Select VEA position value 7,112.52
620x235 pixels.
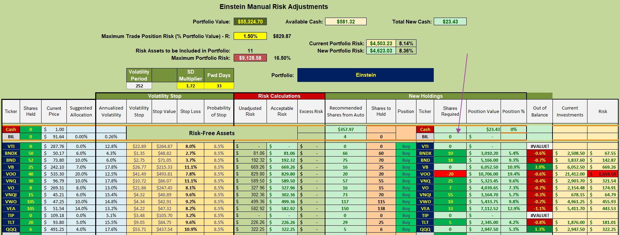click(x=483, y=208)
